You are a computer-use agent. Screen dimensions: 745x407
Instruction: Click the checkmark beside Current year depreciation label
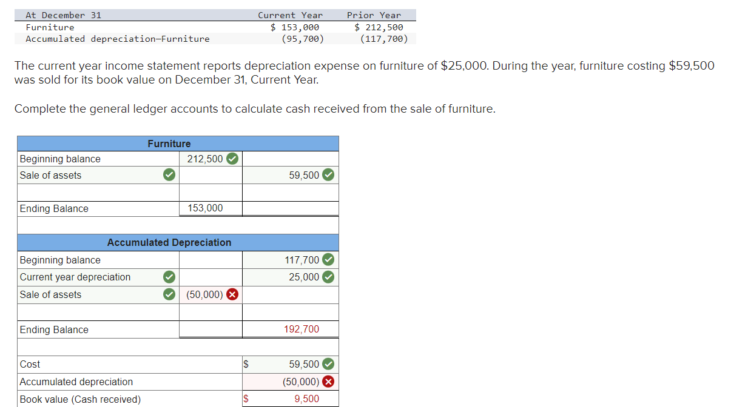click(169, 277)
